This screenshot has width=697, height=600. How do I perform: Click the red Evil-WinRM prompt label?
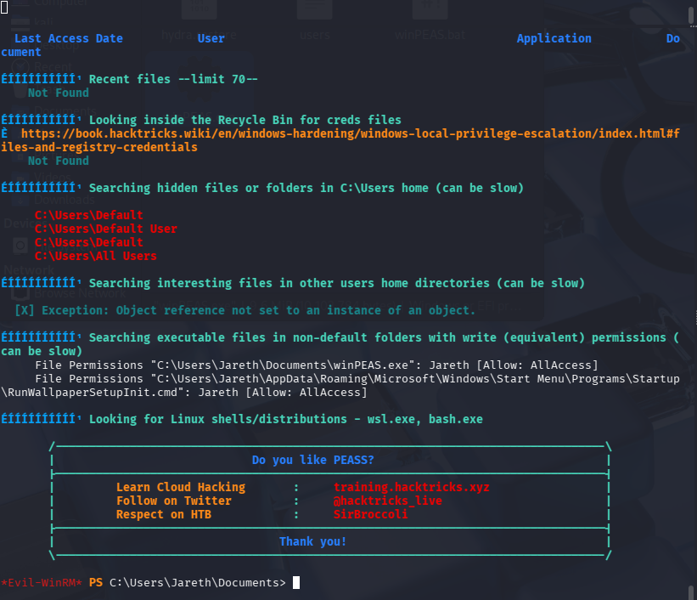pos(42,582)
